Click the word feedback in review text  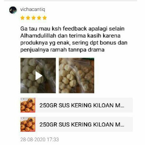(x=75, y=29)
